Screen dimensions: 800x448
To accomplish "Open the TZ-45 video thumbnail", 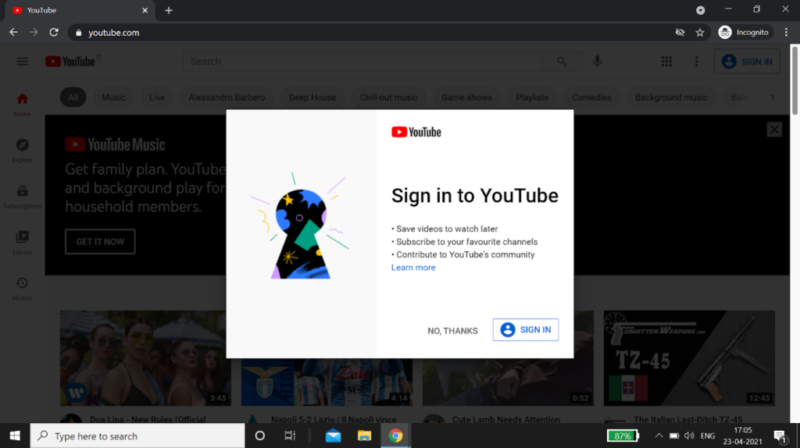I will click(x=689, y=357).
